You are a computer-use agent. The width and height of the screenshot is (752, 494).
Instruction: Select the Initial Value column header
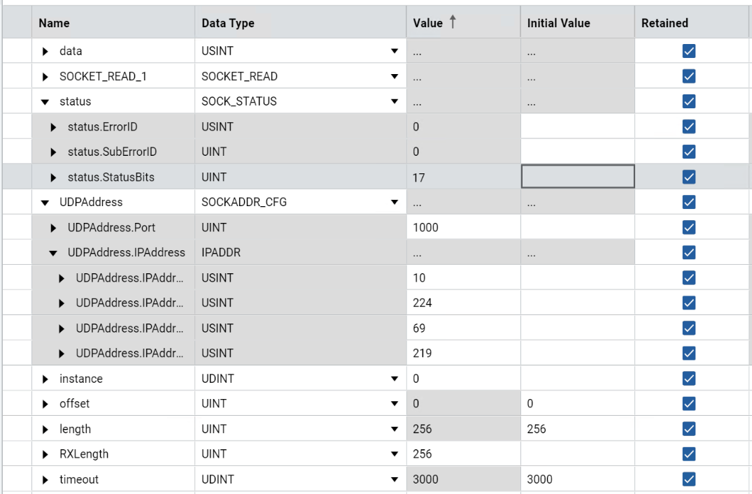558,23
